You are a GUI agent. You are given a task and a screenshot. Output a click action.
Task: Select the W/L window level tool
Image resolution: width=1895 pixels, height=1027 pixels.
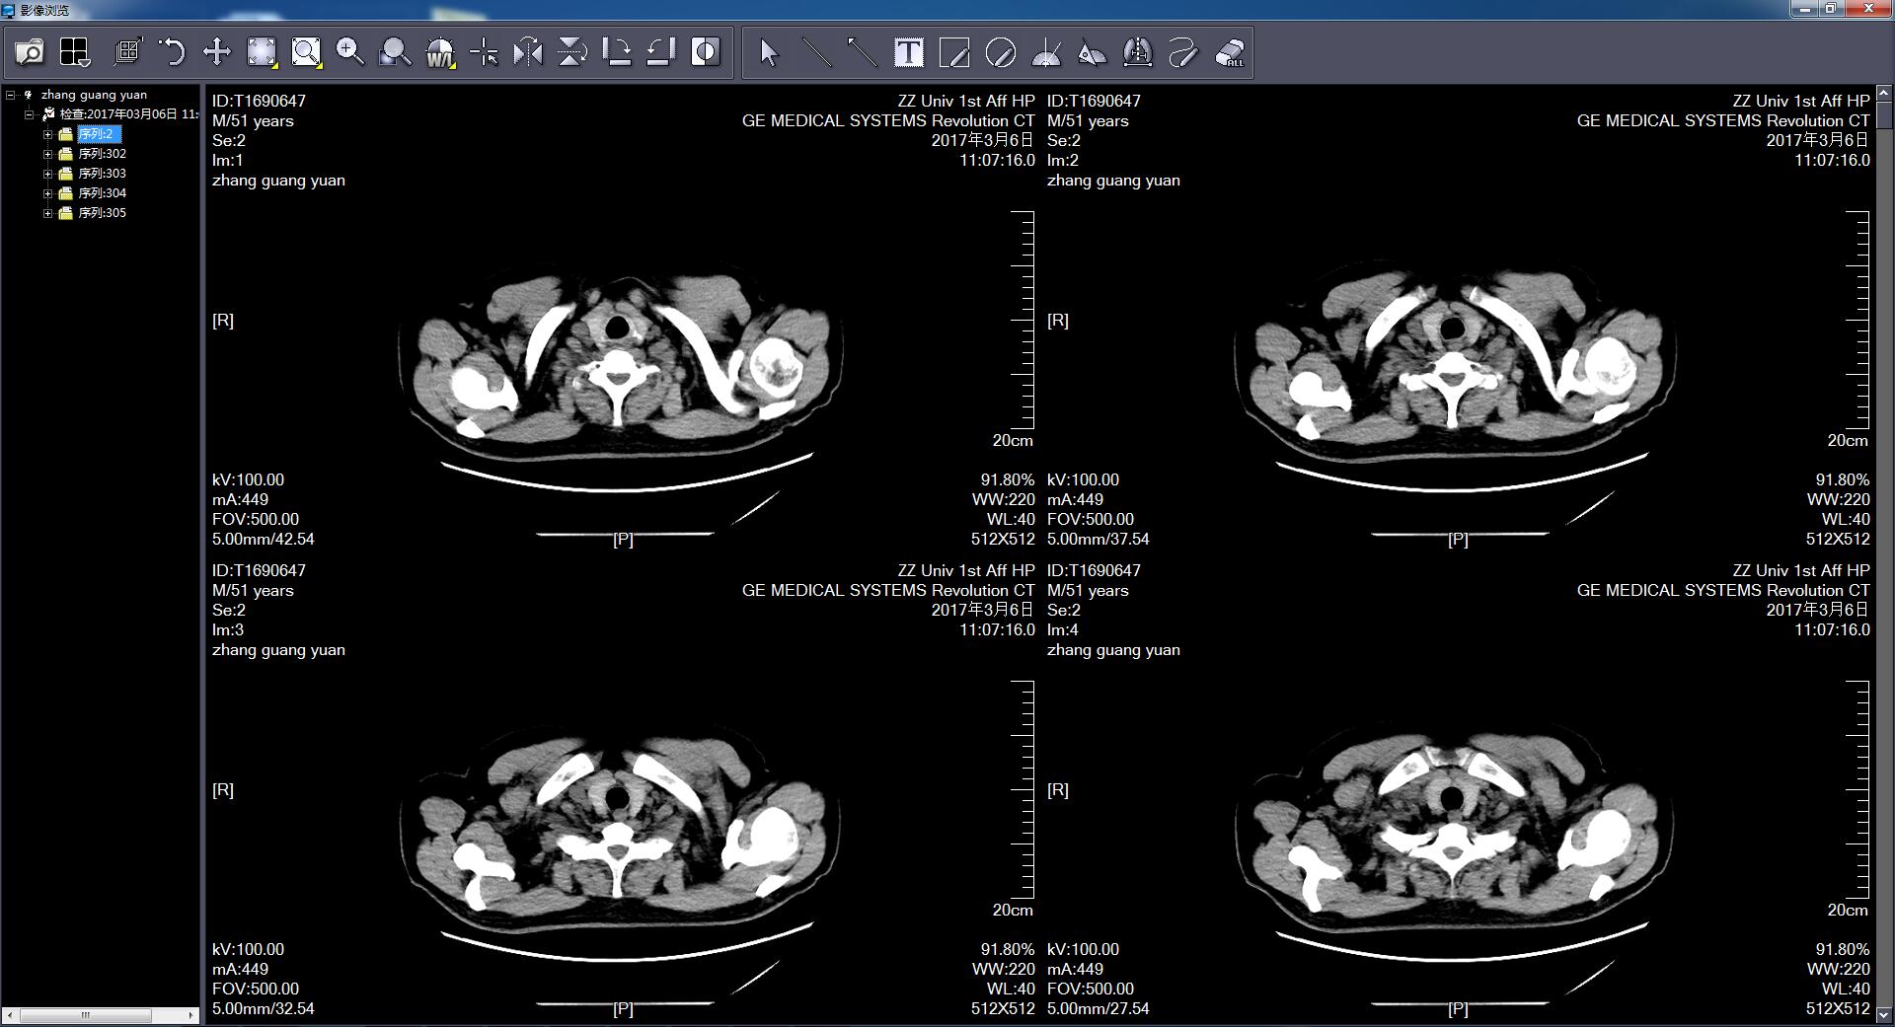(440, 52)
